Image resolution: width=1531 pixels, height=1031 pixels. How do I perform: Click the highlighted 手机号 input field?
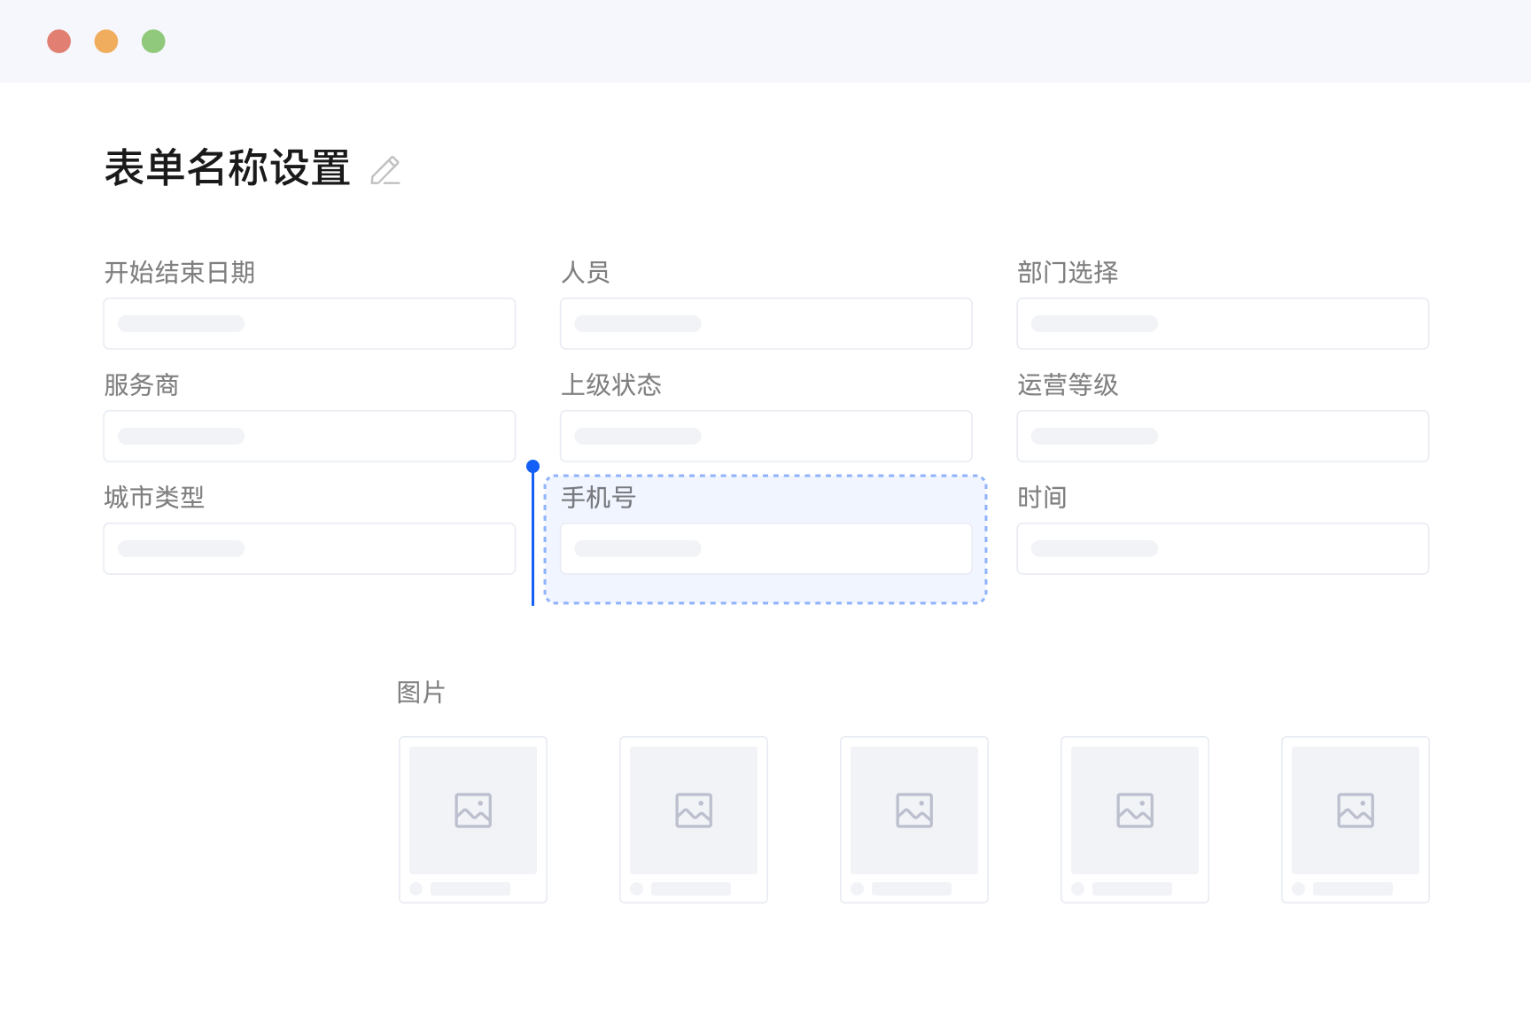[765, 548]
